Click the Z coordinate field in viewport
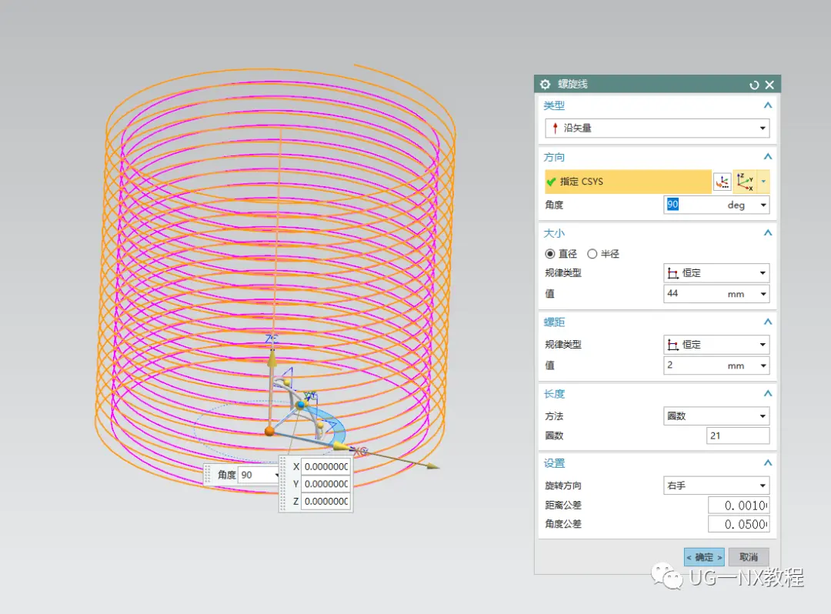The height and width of the screenshot is (614, 831). coord(326,501)
